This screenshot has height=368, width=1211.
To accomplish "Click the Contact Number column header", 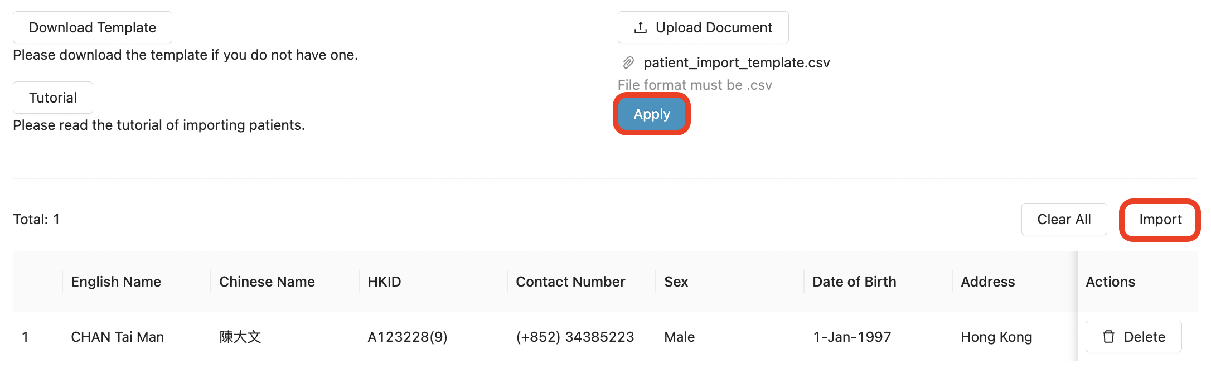I will click(570, 282).
